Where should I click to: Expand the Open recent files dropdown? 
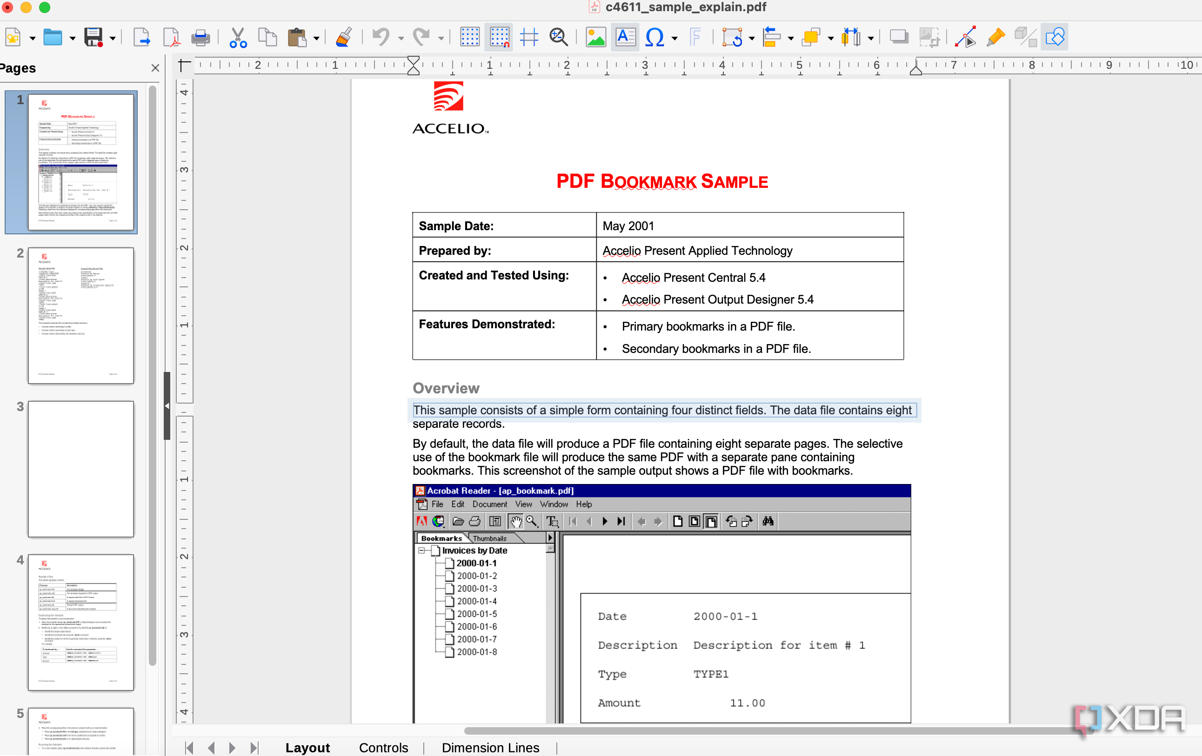click(73, 39)
